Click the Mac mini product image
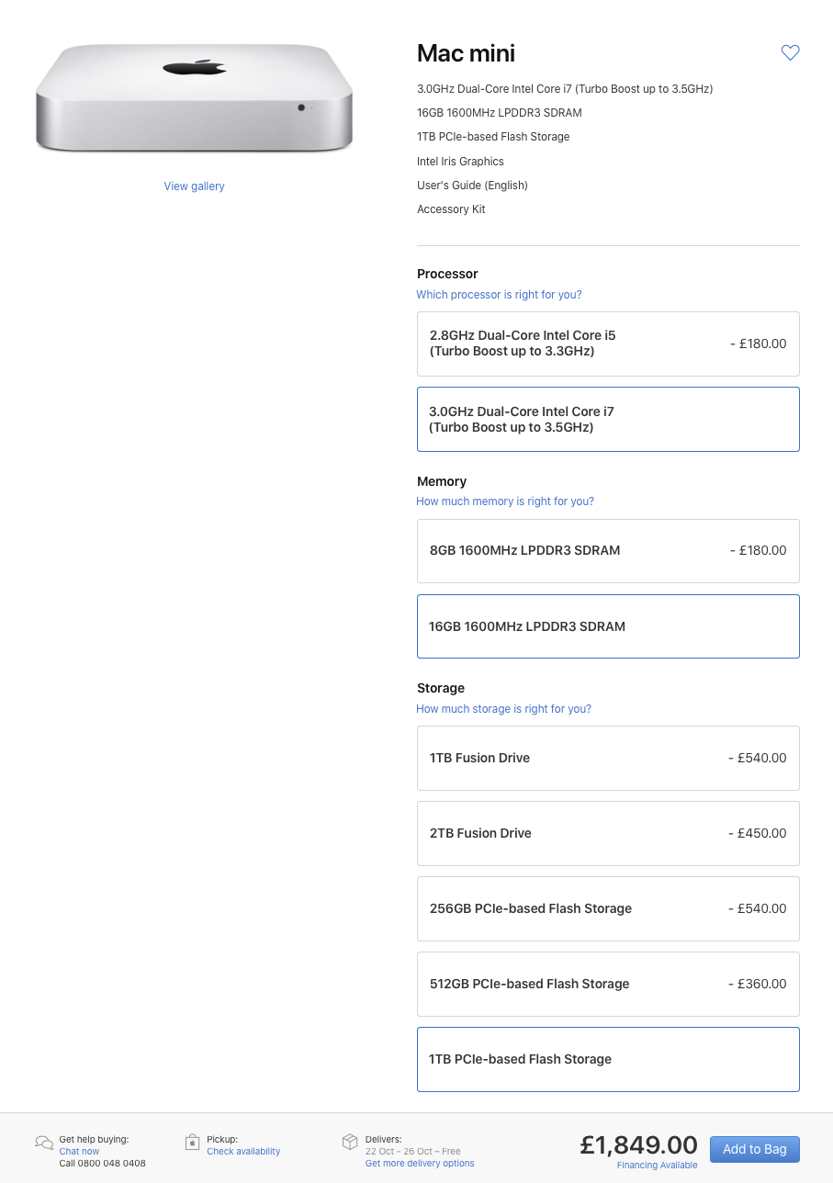833x1183 pixels. pyautogui.click(x=194, y=99)
